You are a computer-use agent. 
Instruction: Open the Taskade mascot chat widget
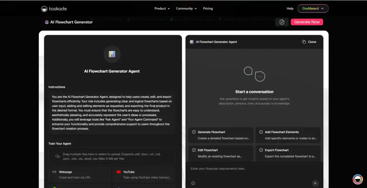click(357, 179)
